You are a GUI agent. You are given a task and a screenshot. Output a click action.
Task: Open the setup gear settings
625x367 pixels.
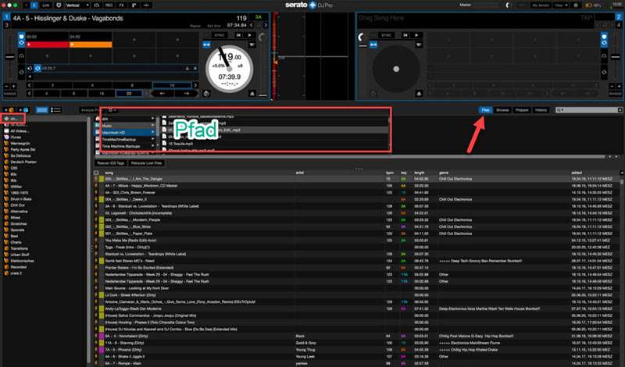576,5
